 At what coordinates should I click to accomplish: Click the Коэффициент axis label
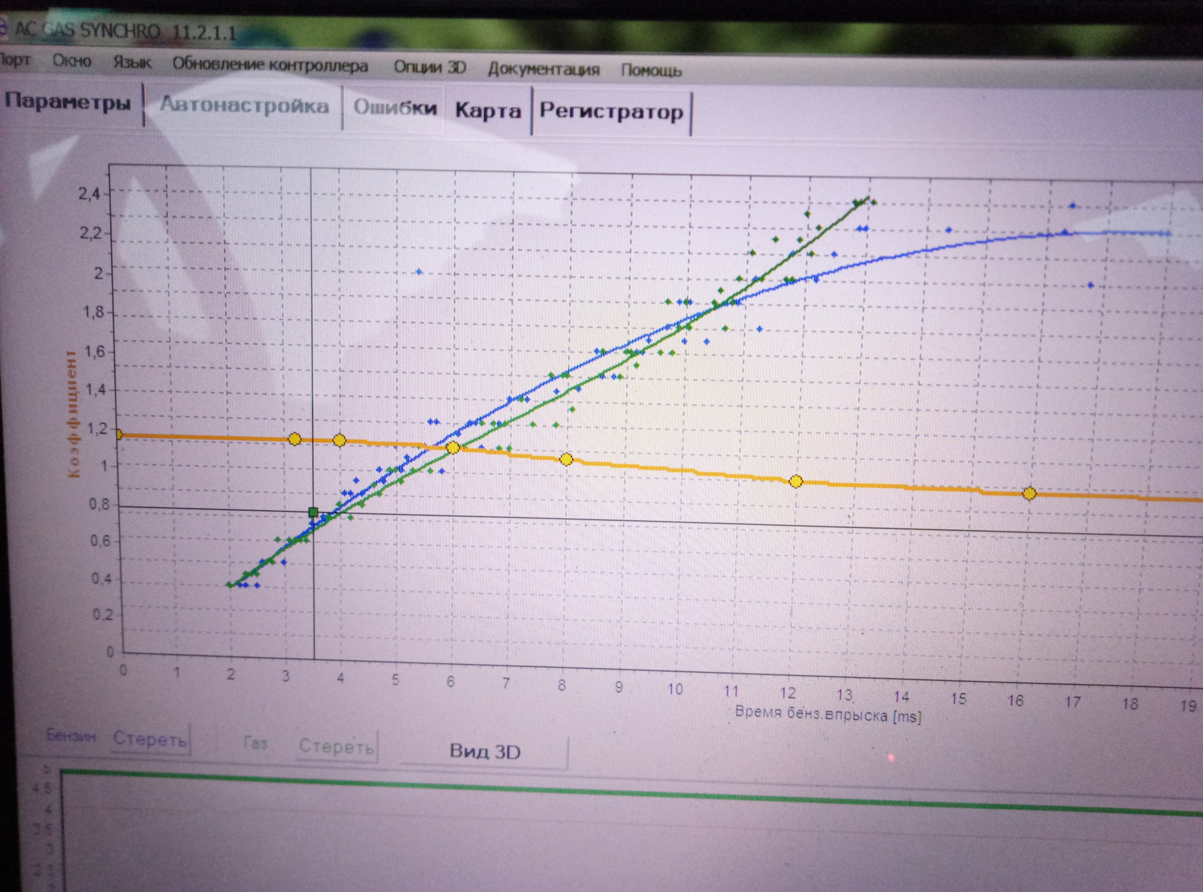click(73, 414)
